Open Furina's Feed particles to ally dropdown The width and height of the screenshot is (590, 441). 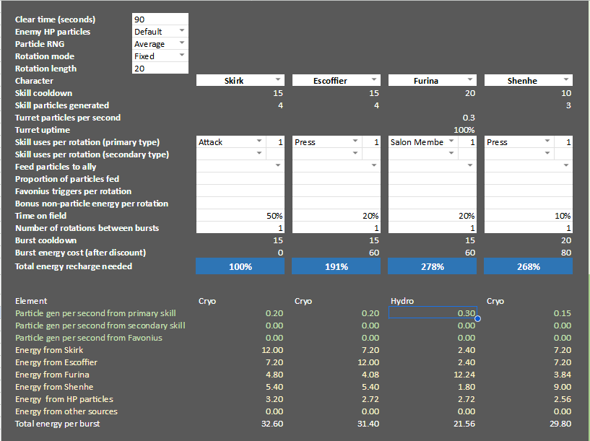(470, 165)
